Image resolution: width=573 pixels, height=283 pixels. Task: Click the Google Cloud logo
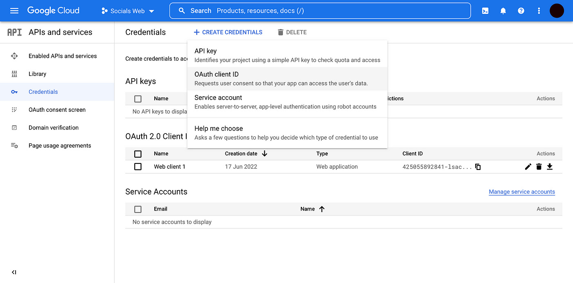[x=53, y=11]
